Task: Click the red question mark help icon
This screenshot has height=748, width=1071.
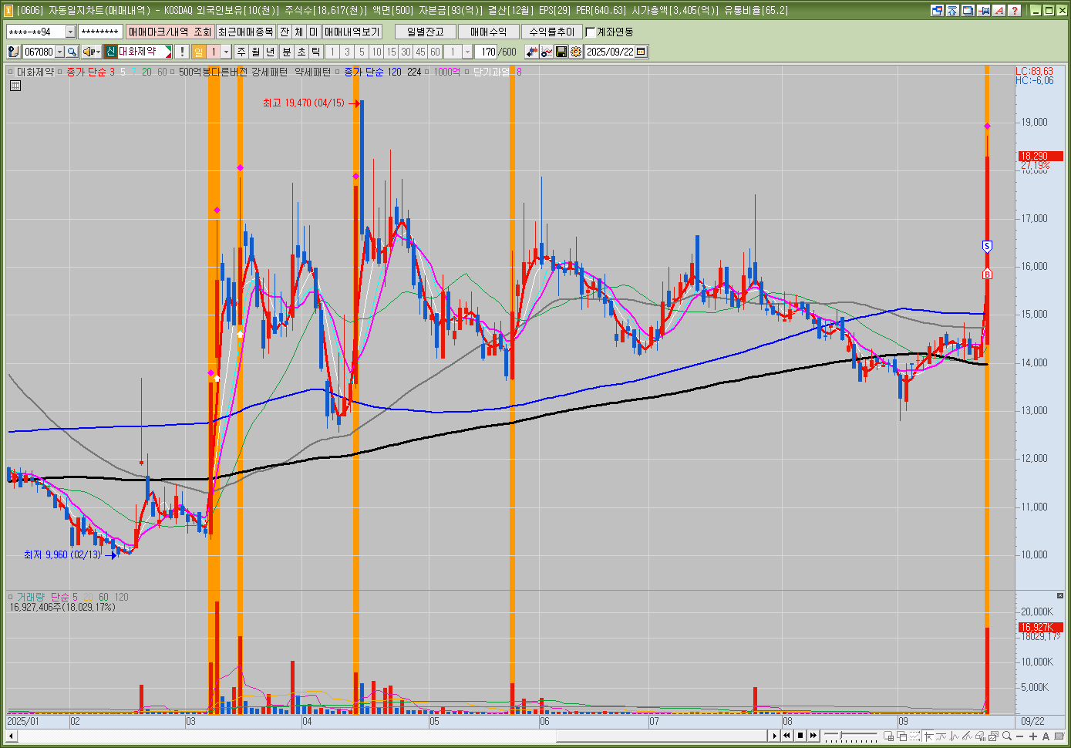Action: [x=1015, y=10]
